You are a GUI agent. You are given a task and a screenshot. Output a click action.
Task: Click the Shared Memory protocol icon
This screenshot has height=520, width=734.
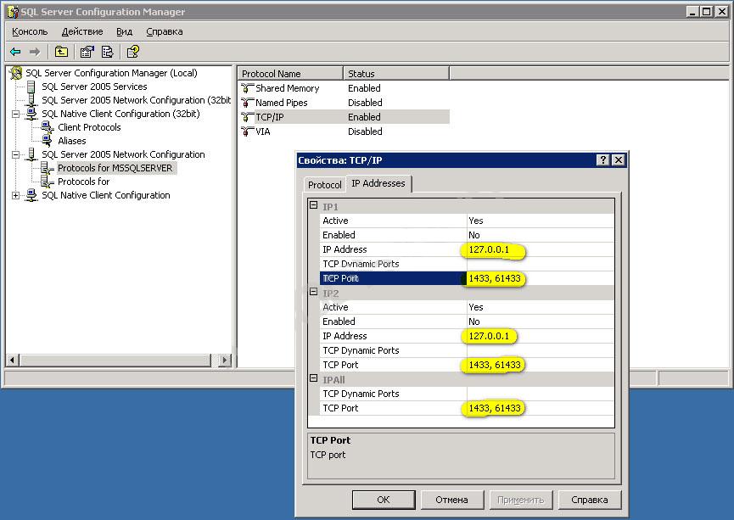pos(247,88)
